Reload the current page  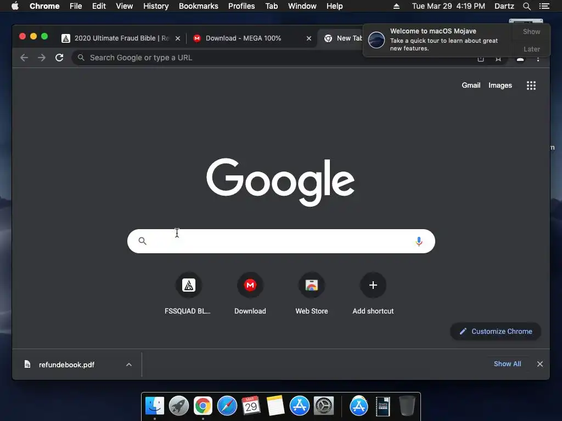pos(59,58)
